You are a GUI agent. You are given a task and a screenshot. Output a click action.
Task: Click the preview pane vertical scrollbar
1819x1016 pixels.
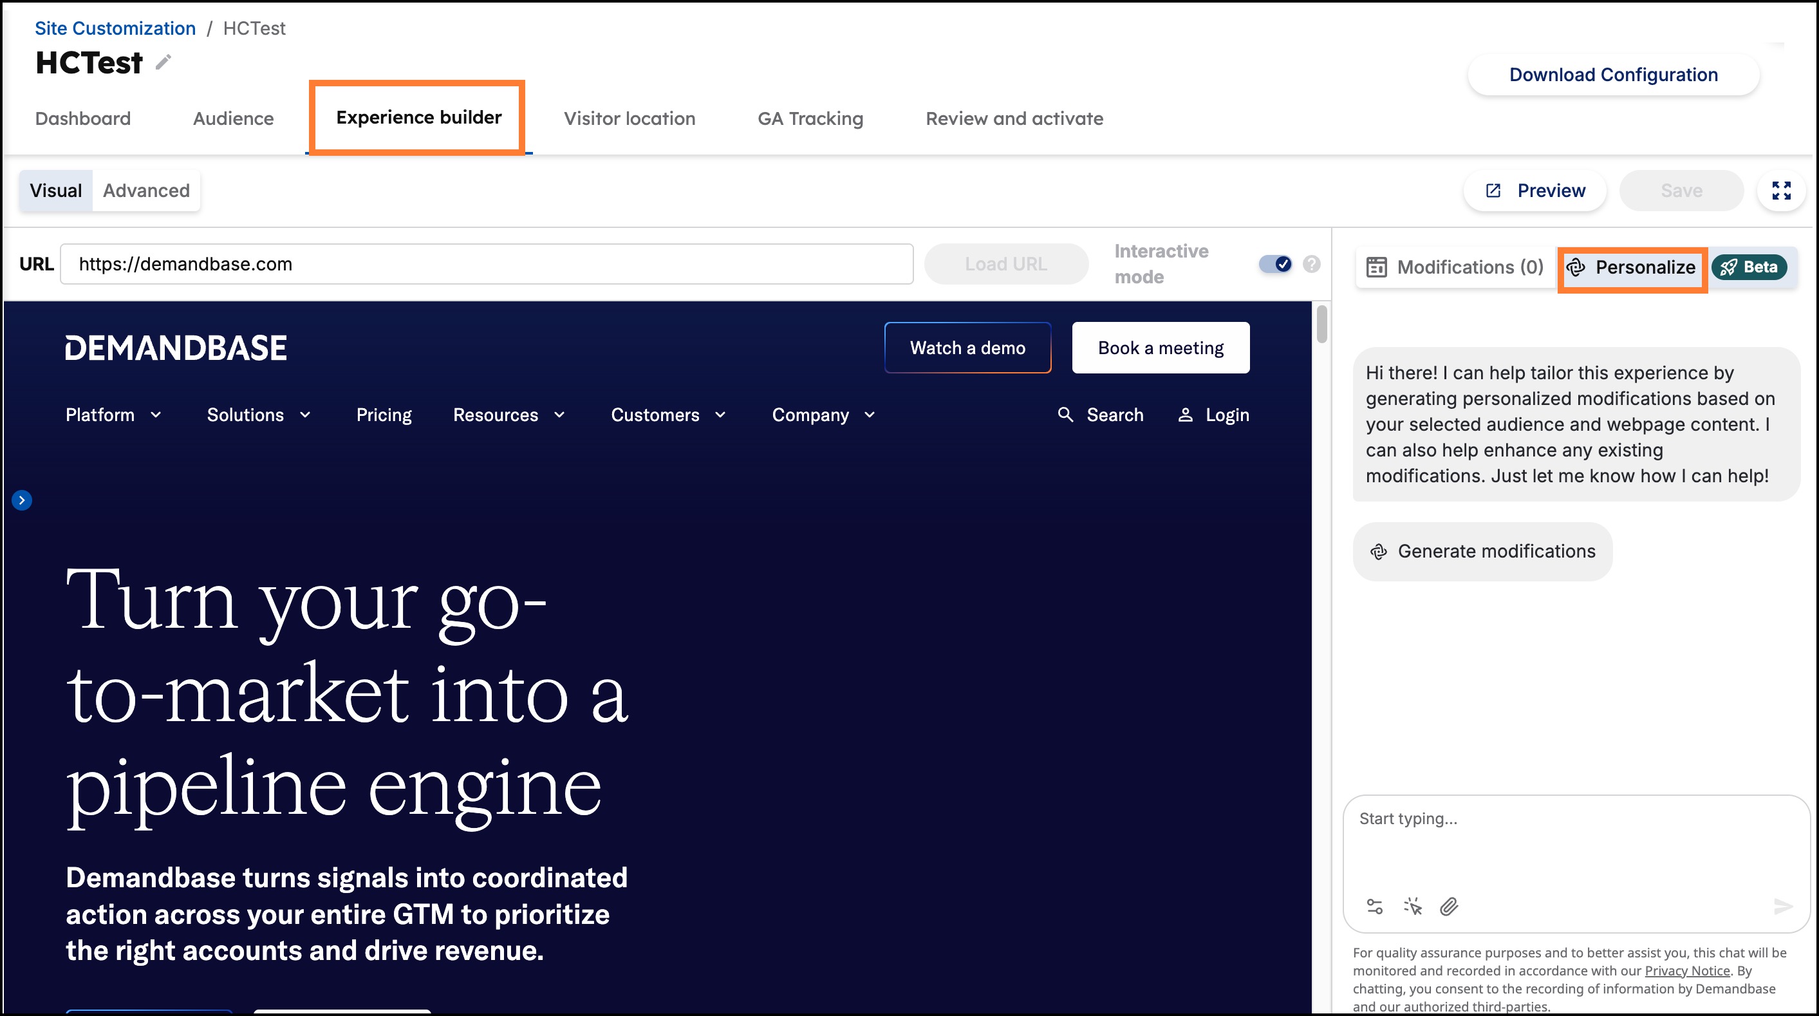(1321, 325)
